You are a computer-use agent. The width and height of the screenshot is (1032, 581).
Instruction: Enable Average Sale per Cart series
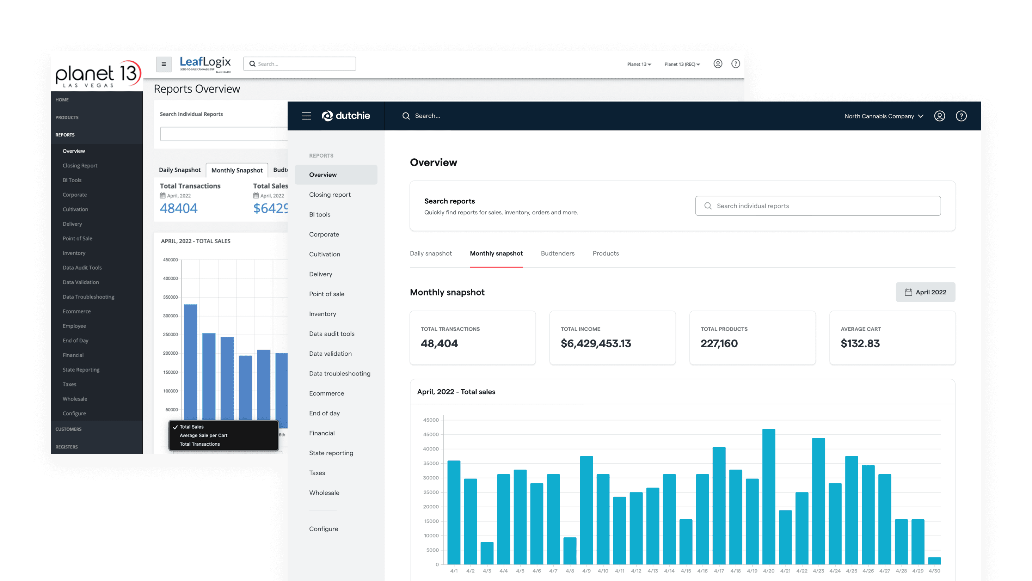(204, 435)
